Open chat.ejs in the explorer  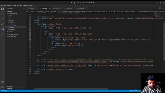point(12,27)
